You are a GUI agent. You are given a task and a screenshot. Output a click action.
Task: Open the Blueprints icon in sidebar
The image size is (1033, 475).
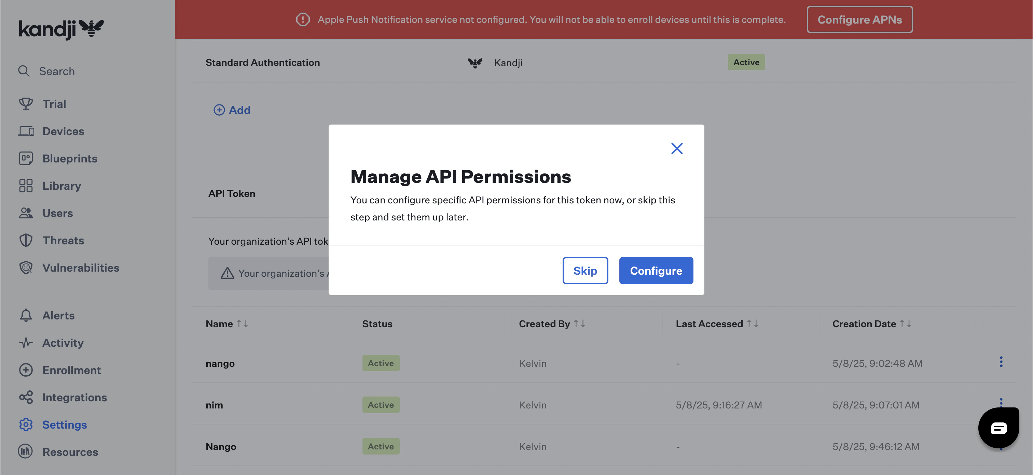[26, 159]
